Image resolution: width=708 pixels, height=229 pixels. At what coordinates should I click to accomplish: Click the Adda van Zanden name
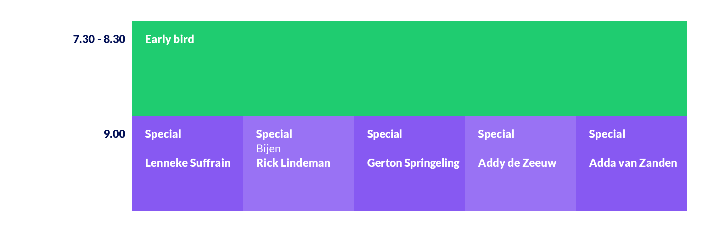coord(633,163)
